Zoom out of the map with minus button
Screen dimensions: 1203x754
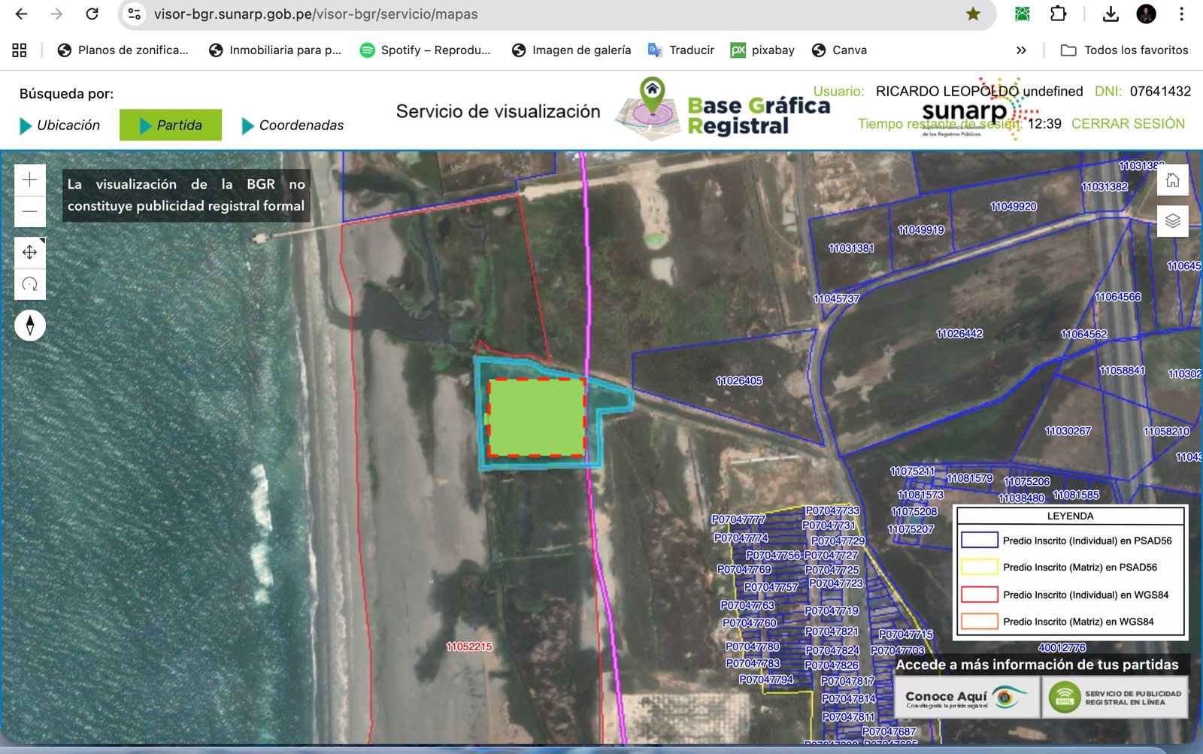30,212
